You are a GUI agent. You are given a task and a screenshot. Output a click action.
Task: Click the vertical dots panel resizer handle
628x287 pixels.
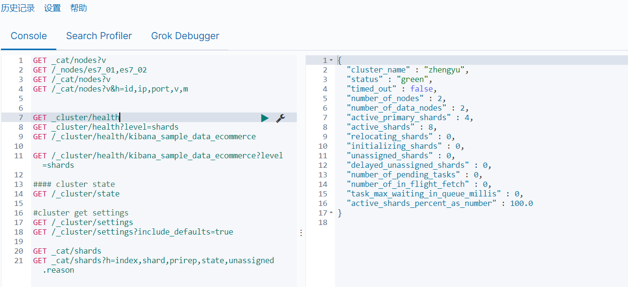(x=301, y=233)
